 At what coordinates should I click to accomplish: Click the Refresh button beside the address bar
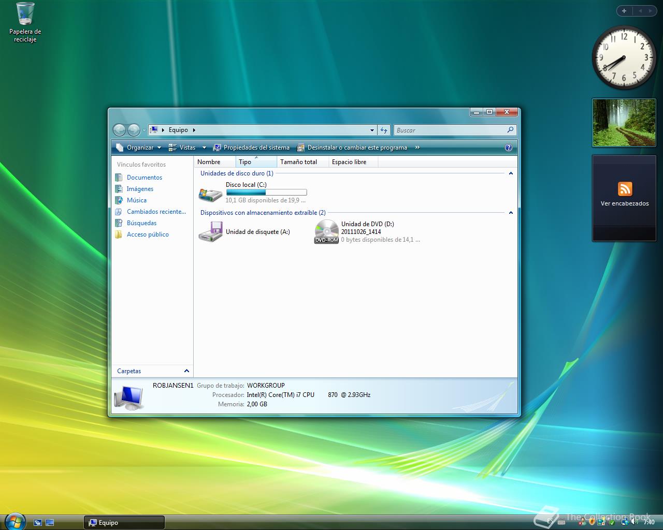(x=384, y=130)
